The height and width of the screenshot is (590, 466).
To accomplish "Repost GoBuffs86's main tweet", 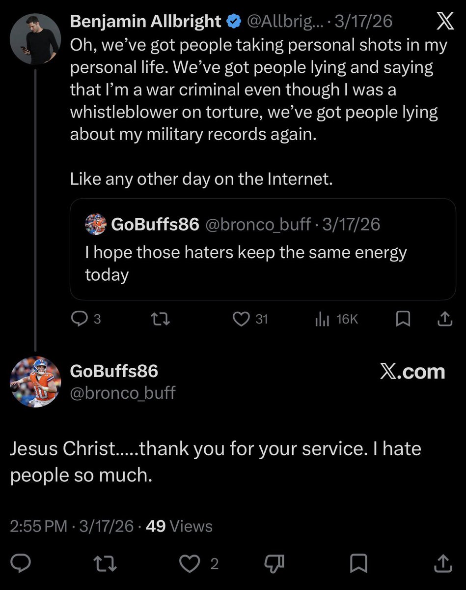I will coord(105,563).
